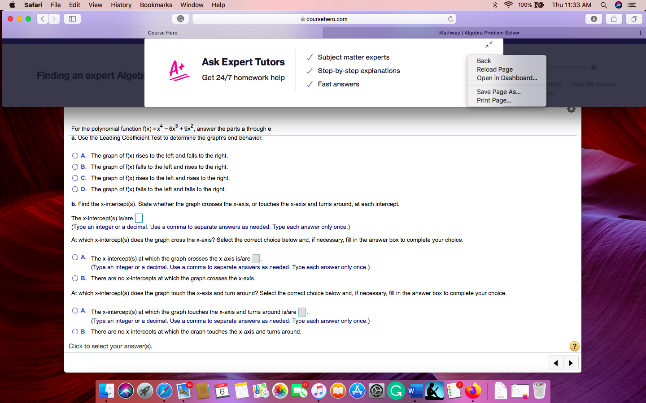Switch to the Course Hero tab
Viewport: 646px width, 403px height.
click(162, 33)
